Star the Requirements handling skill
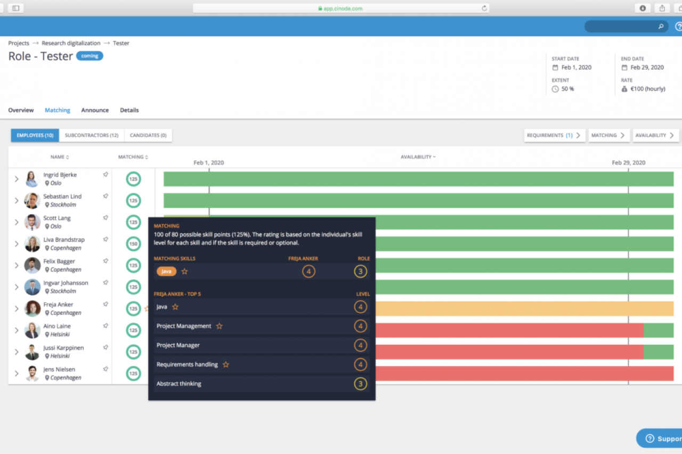This screenshot has height=454, width=682. coord(225,364)
